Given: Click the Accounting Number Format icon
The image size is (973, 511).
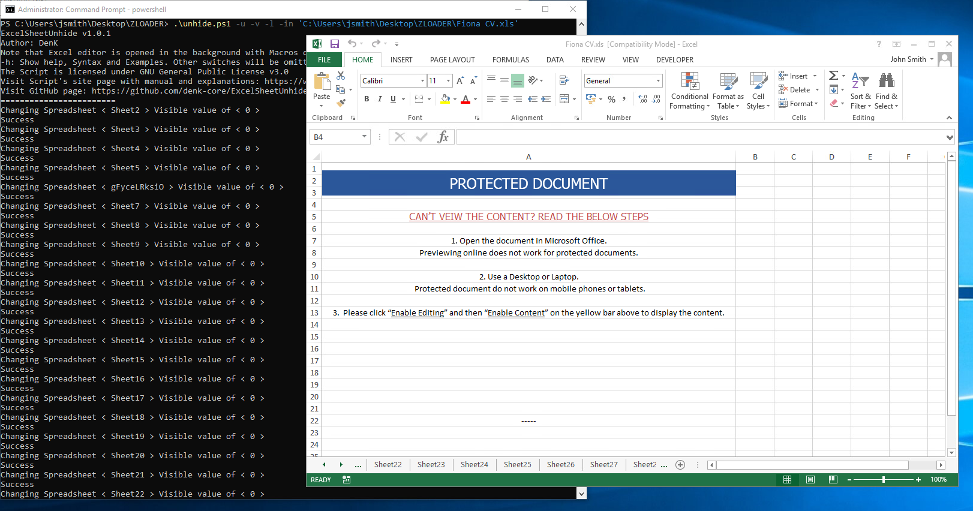Looking at the screenshot, I should click(591, 99).
